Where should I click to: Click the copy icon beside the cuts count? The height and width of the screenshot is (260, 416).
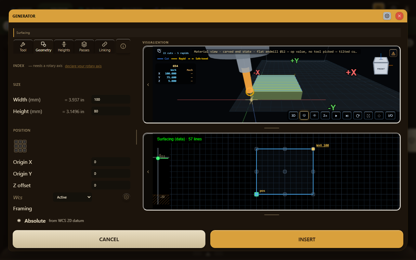click(159, 51)
